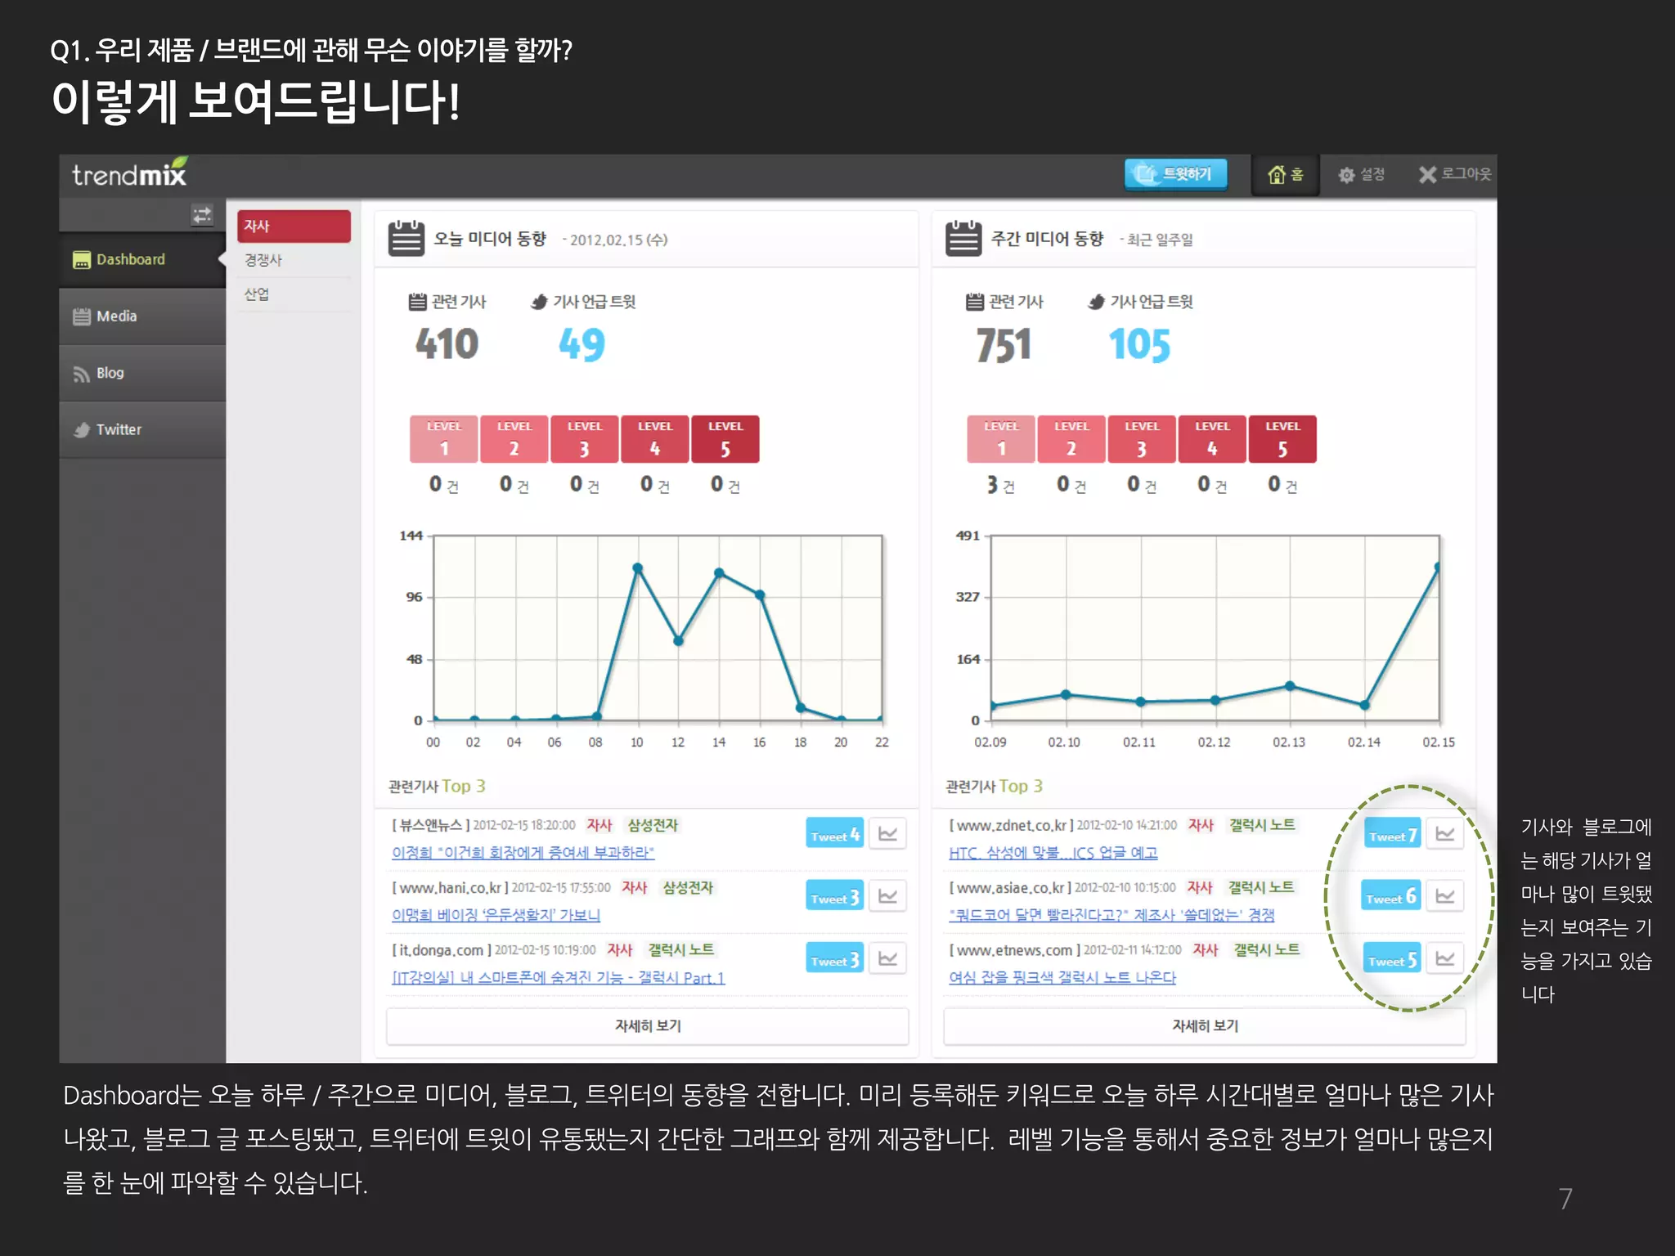Image resolution: width=1675 pixels, height=1256 pixels.
Task: Select LEVEL 4 in weekly panel
Action: pyautogui.click(x=1212, y=439)
